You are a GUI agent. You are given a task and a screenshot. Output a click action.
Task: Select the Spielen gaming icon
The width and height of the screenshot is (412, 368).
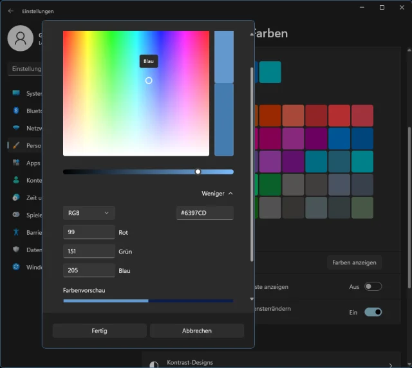pyautogui.click(x=16, y=215)
